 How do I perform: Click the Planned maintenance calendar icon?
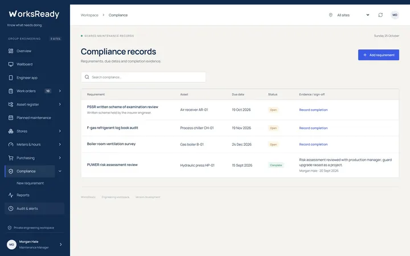pyautogui.click(x=11, y=118)
